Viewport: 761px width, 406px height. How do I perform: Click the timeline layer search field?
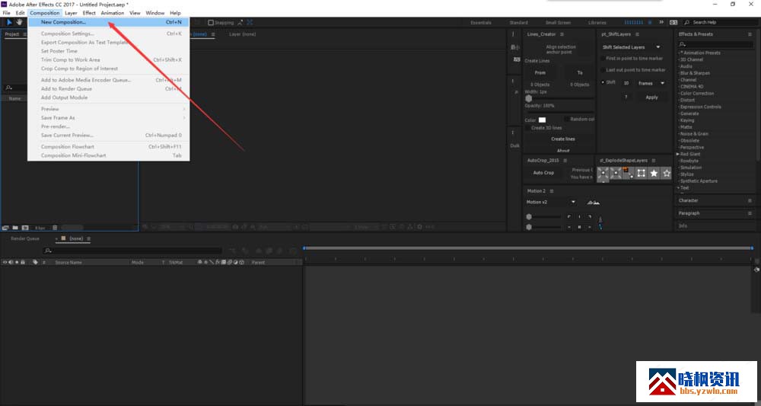133,251
